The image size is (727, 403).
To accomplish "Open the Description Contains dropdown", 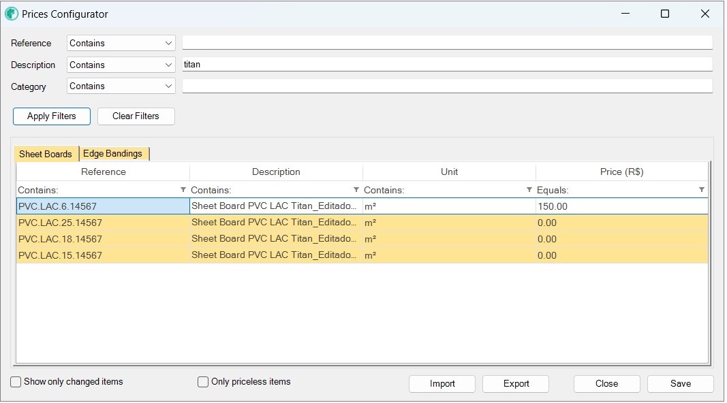I will click(121, 65).
